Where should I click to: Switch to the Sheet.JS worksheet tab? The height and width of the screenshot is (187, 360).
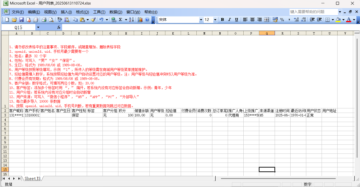33,178
